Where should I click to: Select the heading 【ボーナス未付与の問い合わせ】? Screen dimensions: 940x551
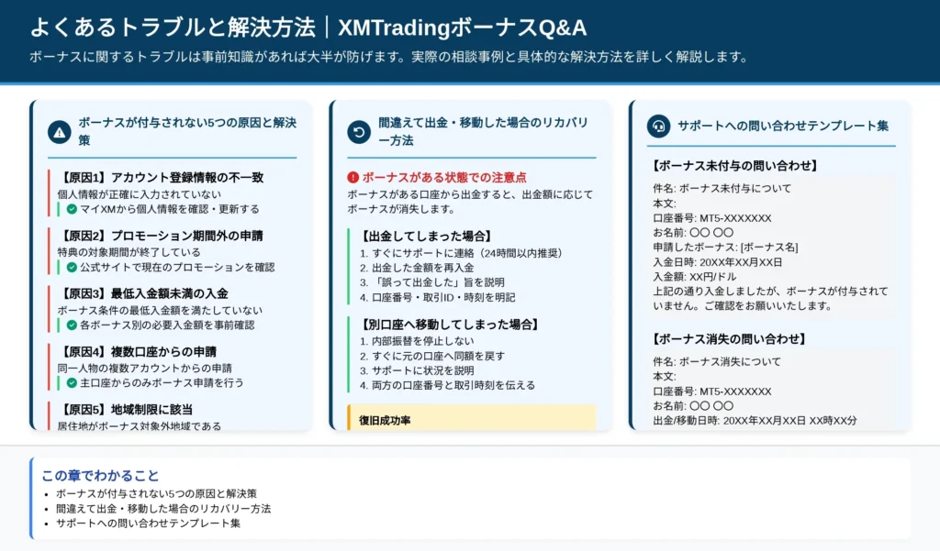(x=735, y=166)
